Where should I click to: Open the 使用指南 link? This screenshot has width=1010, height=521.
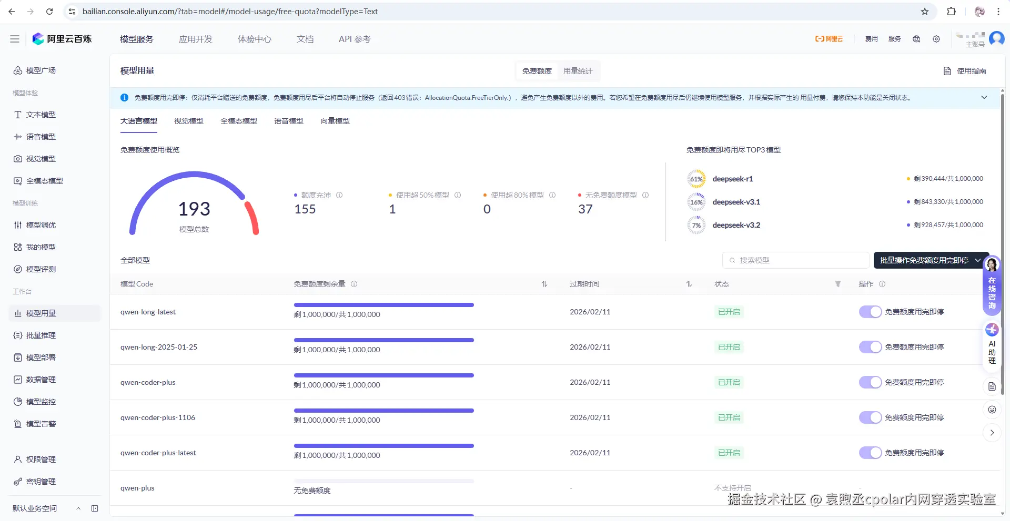(965, 71)
